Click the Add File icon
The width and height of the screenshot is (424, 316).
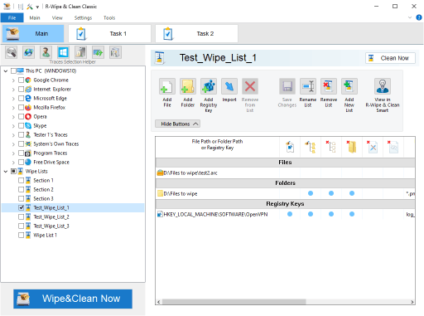167,86
